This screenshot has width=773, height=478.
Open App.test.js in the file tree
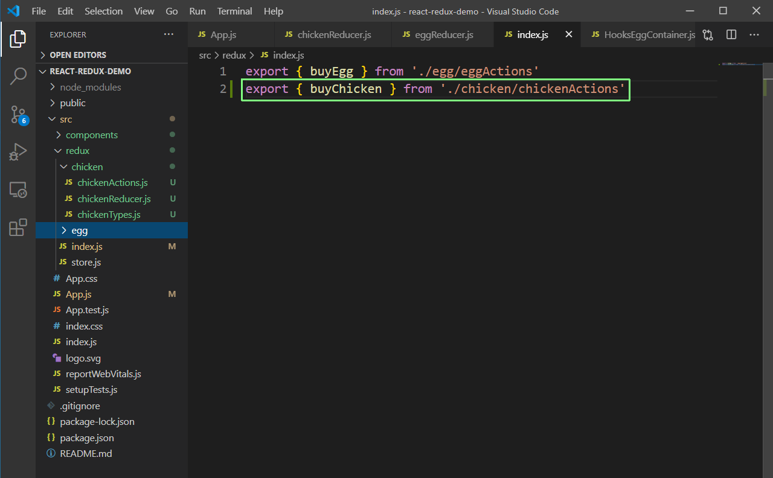tap(112, 310)
